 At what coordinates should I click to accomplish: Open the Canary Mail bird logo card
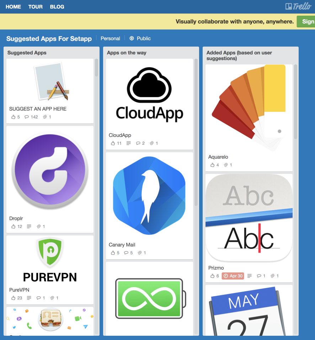point(149,196)
